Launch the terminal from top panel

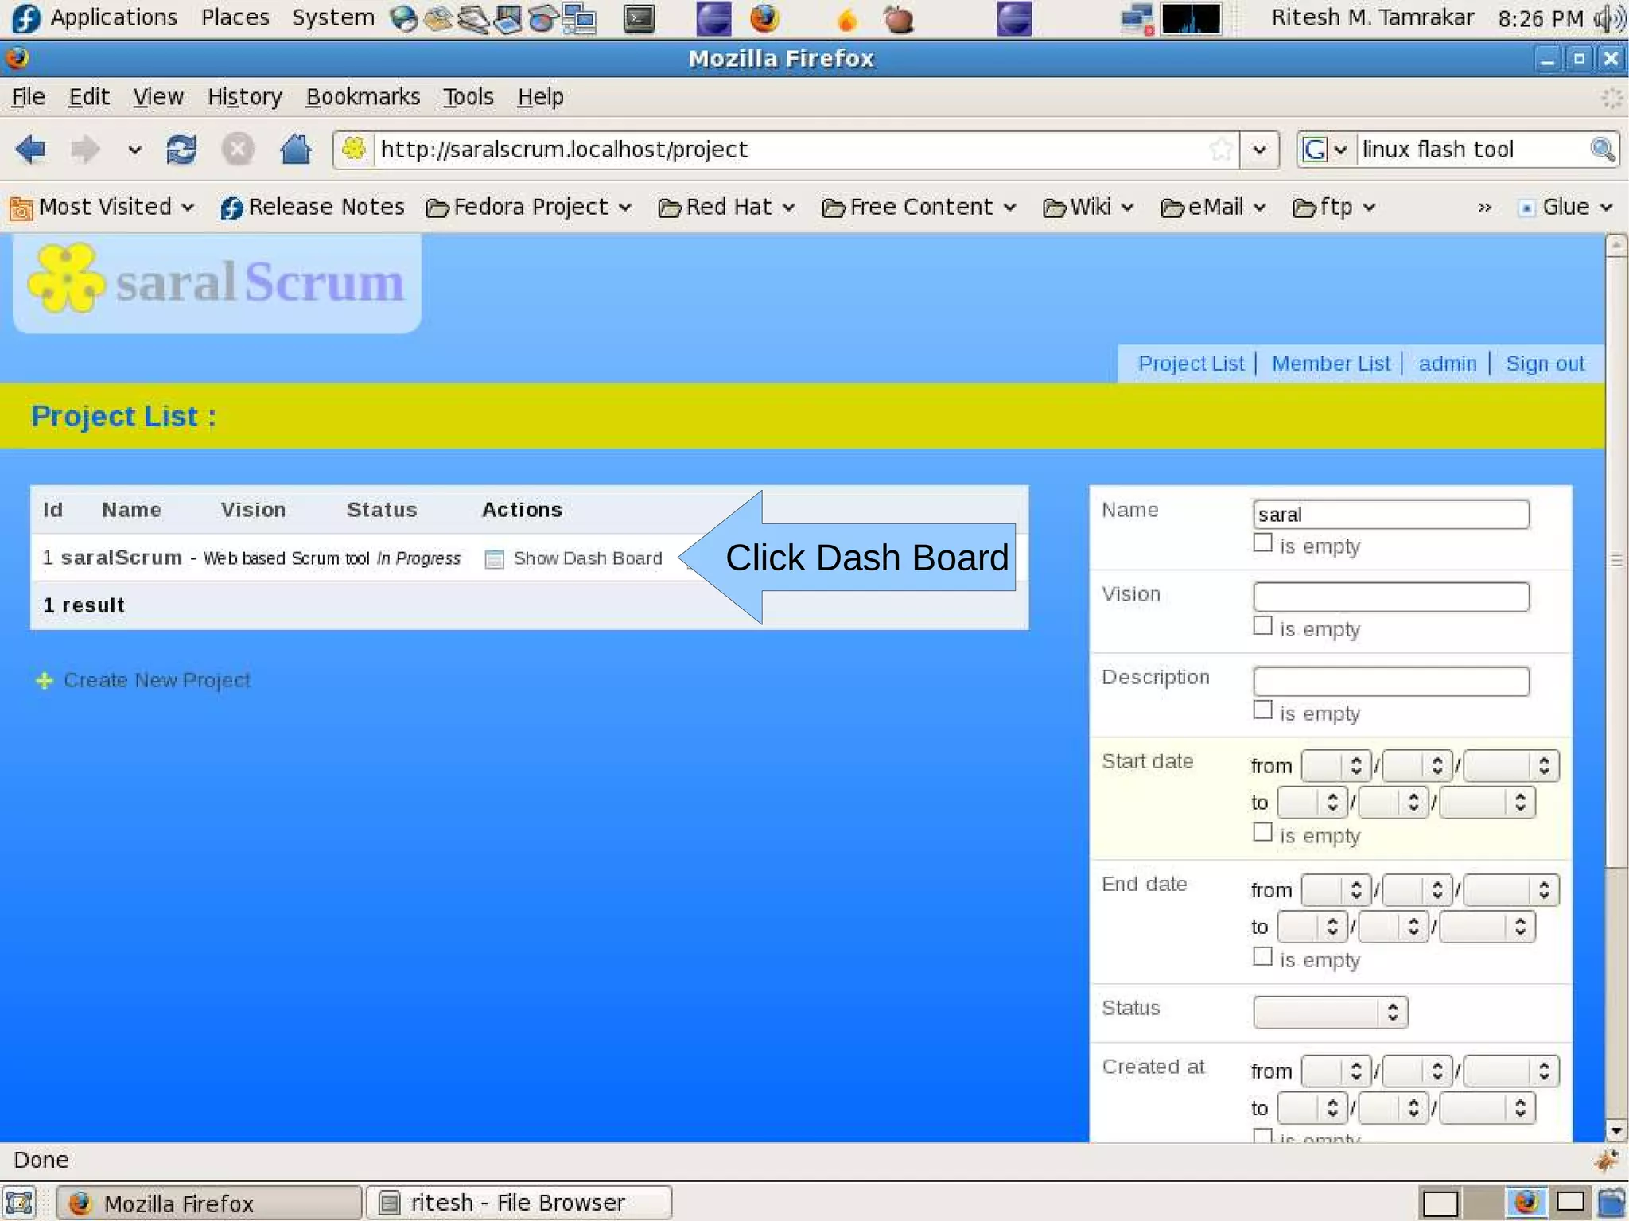[x=639, y=18]
